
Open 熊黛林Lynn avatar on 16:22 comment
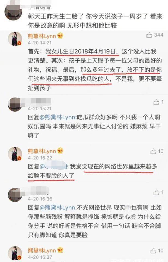[15, 154]
